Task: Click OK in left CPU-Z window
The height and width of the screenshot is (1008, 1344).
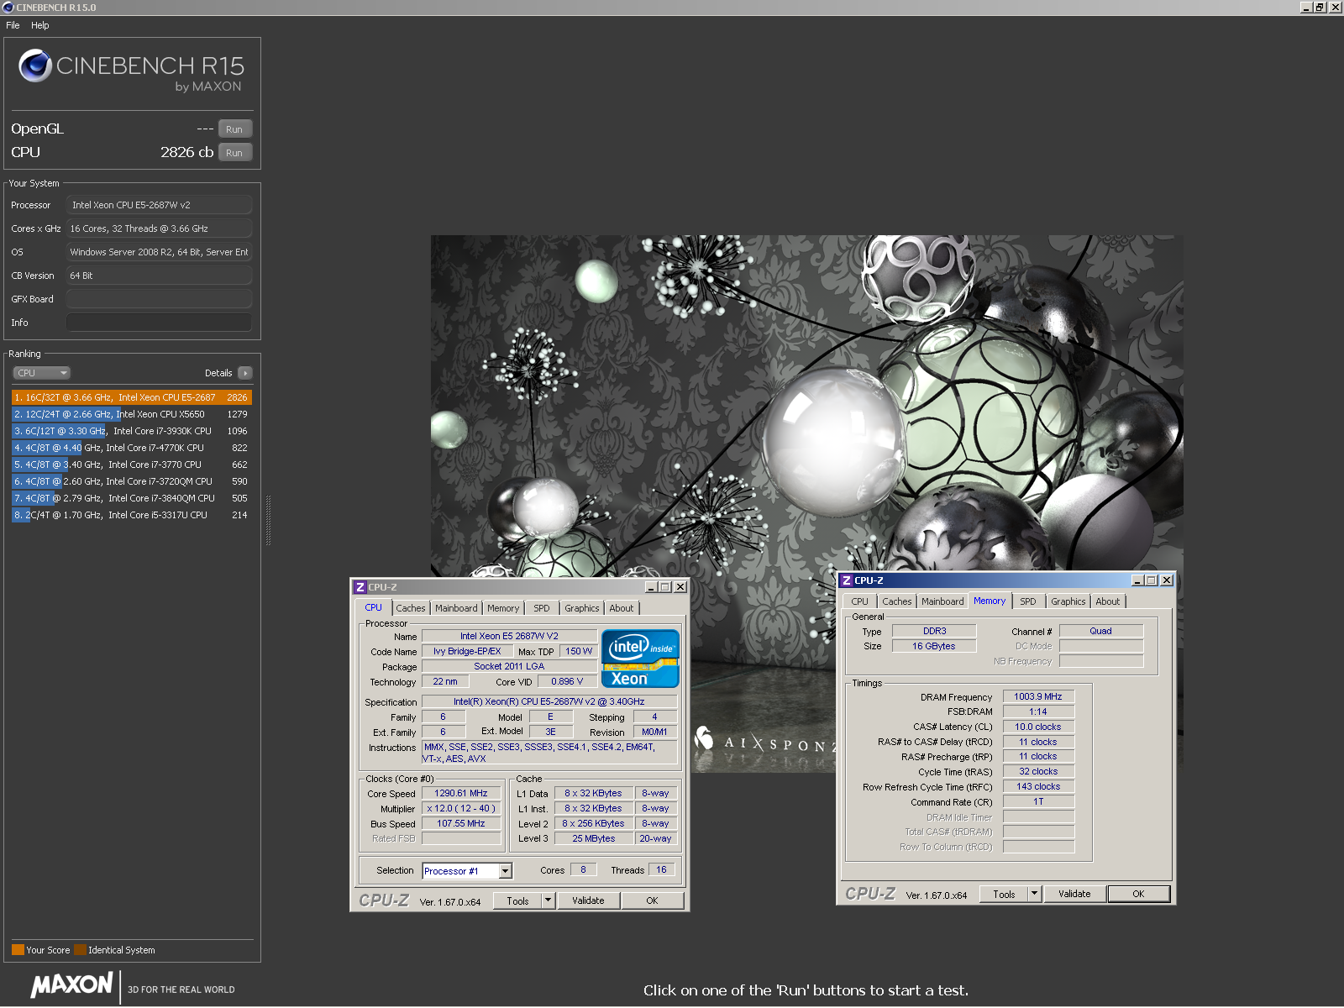Action: (652, 901)
